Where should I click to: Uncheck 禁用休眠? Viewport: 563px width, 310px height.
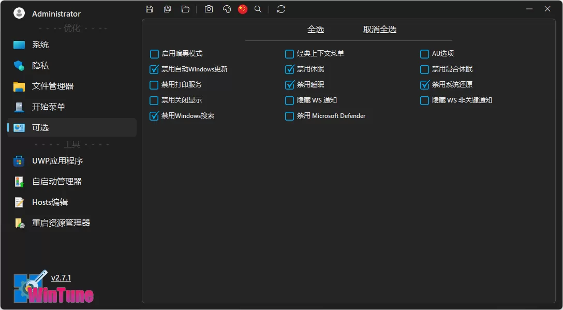289,69
